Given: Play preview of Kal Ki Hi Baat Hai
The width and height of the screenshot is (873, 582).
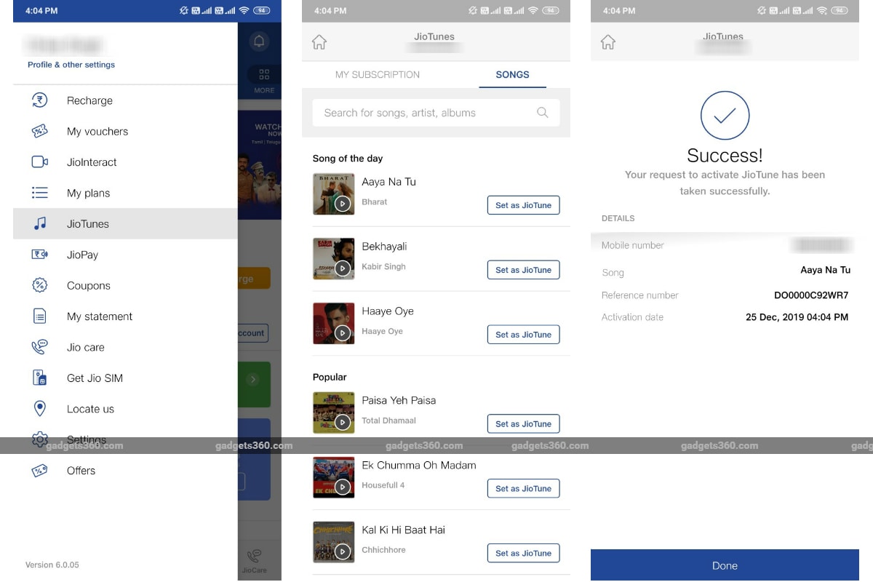Looking at the screenshot, I should (x=343, y=551).
